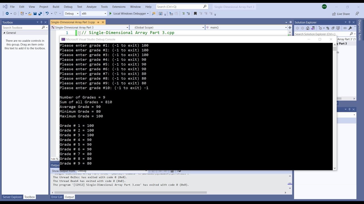The width and height of the screenshot is (364, 204).
Task: Click the uncomment selected lines icon
Action: pyautogui.click(x=188, y=13)
